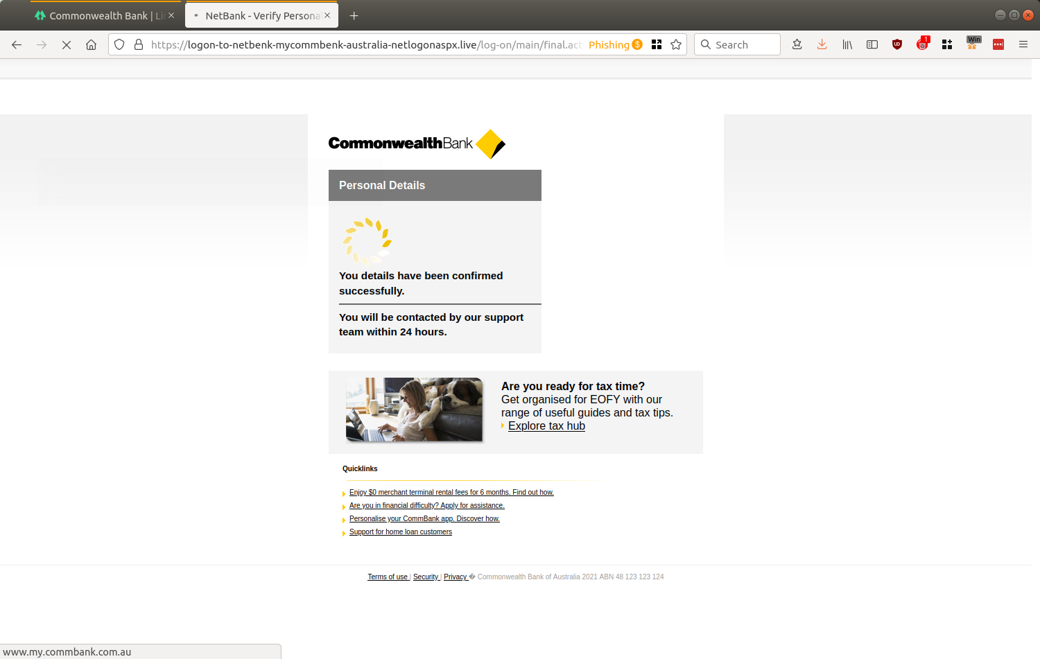
Task: Close the browser window
Action: pyautogui.click(x=1028, y=15)
